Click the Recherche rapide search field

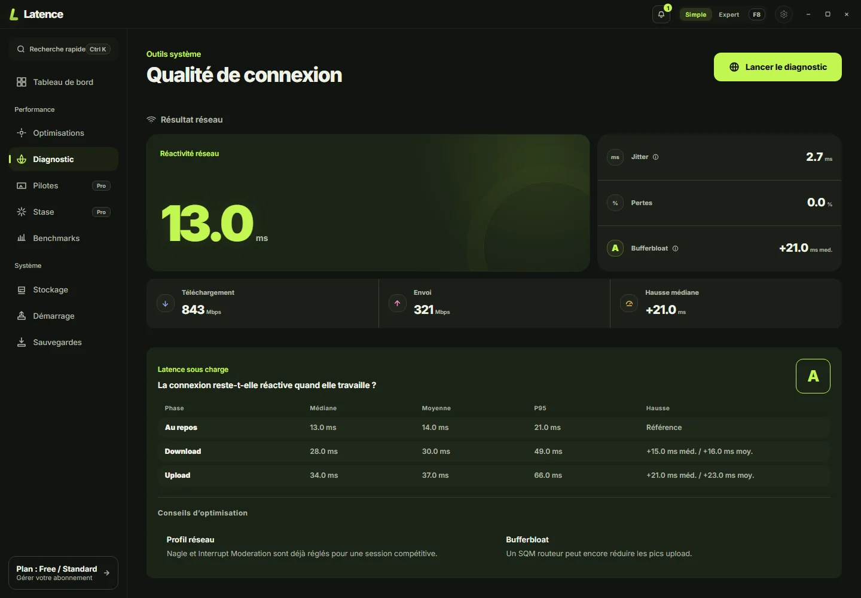[x=63, y=49]
